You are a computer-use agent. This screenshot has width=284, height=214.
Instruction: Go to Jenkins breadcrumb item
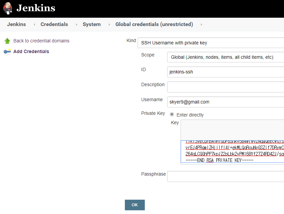(16, 24)
